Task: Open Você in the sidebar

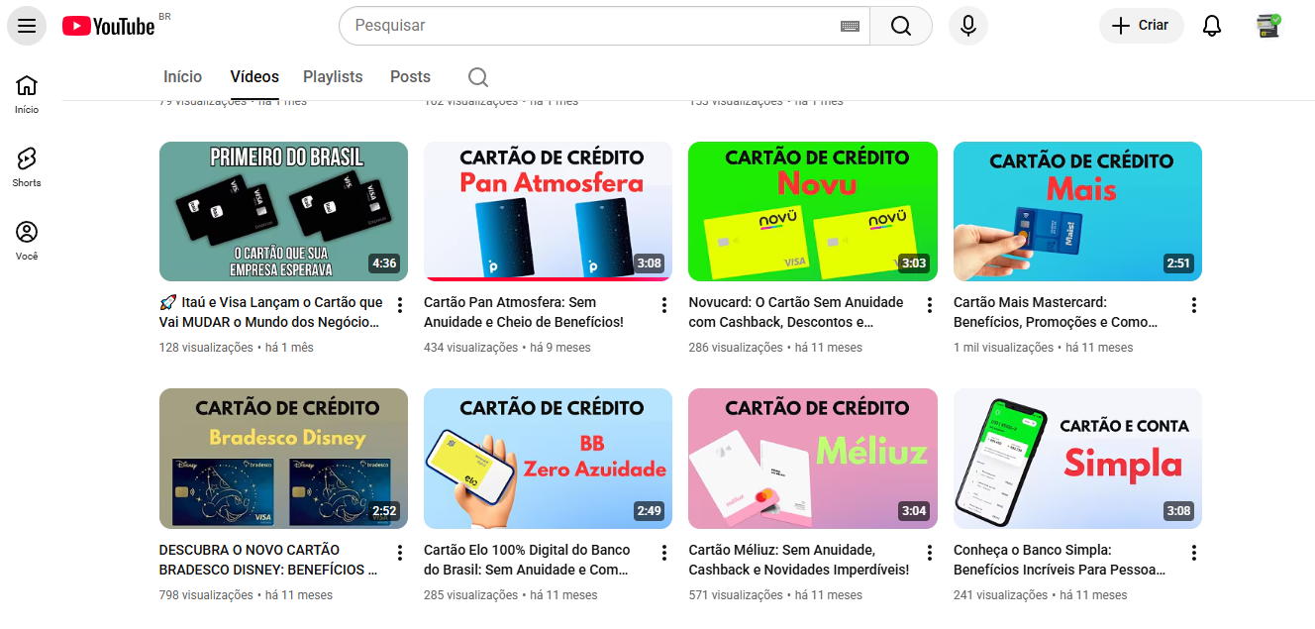Action: click(x=27, y=241)
